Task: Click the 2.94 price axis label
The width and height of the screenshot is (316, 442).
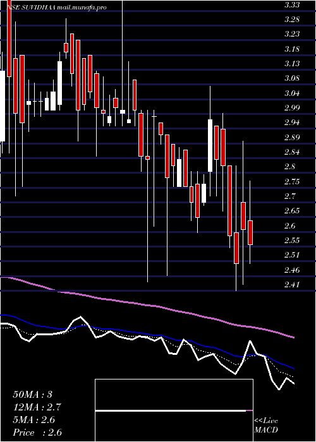Action: 291,122
